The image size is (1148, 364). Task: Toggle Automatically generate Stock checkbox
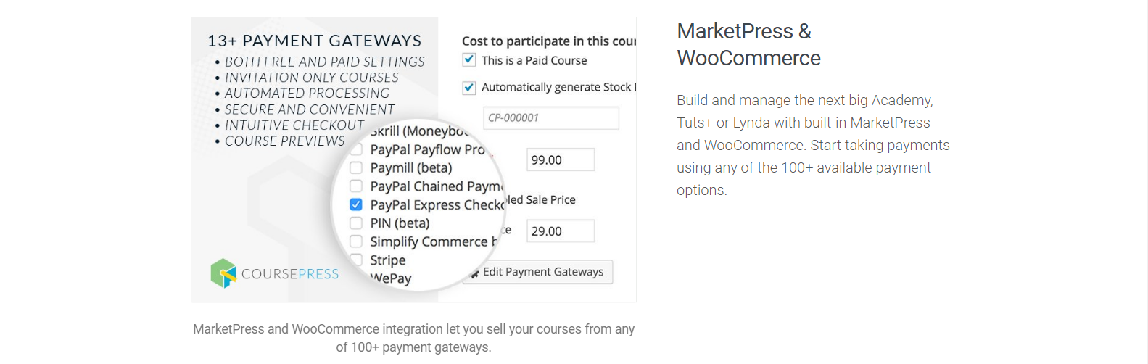tap(469, 88)
